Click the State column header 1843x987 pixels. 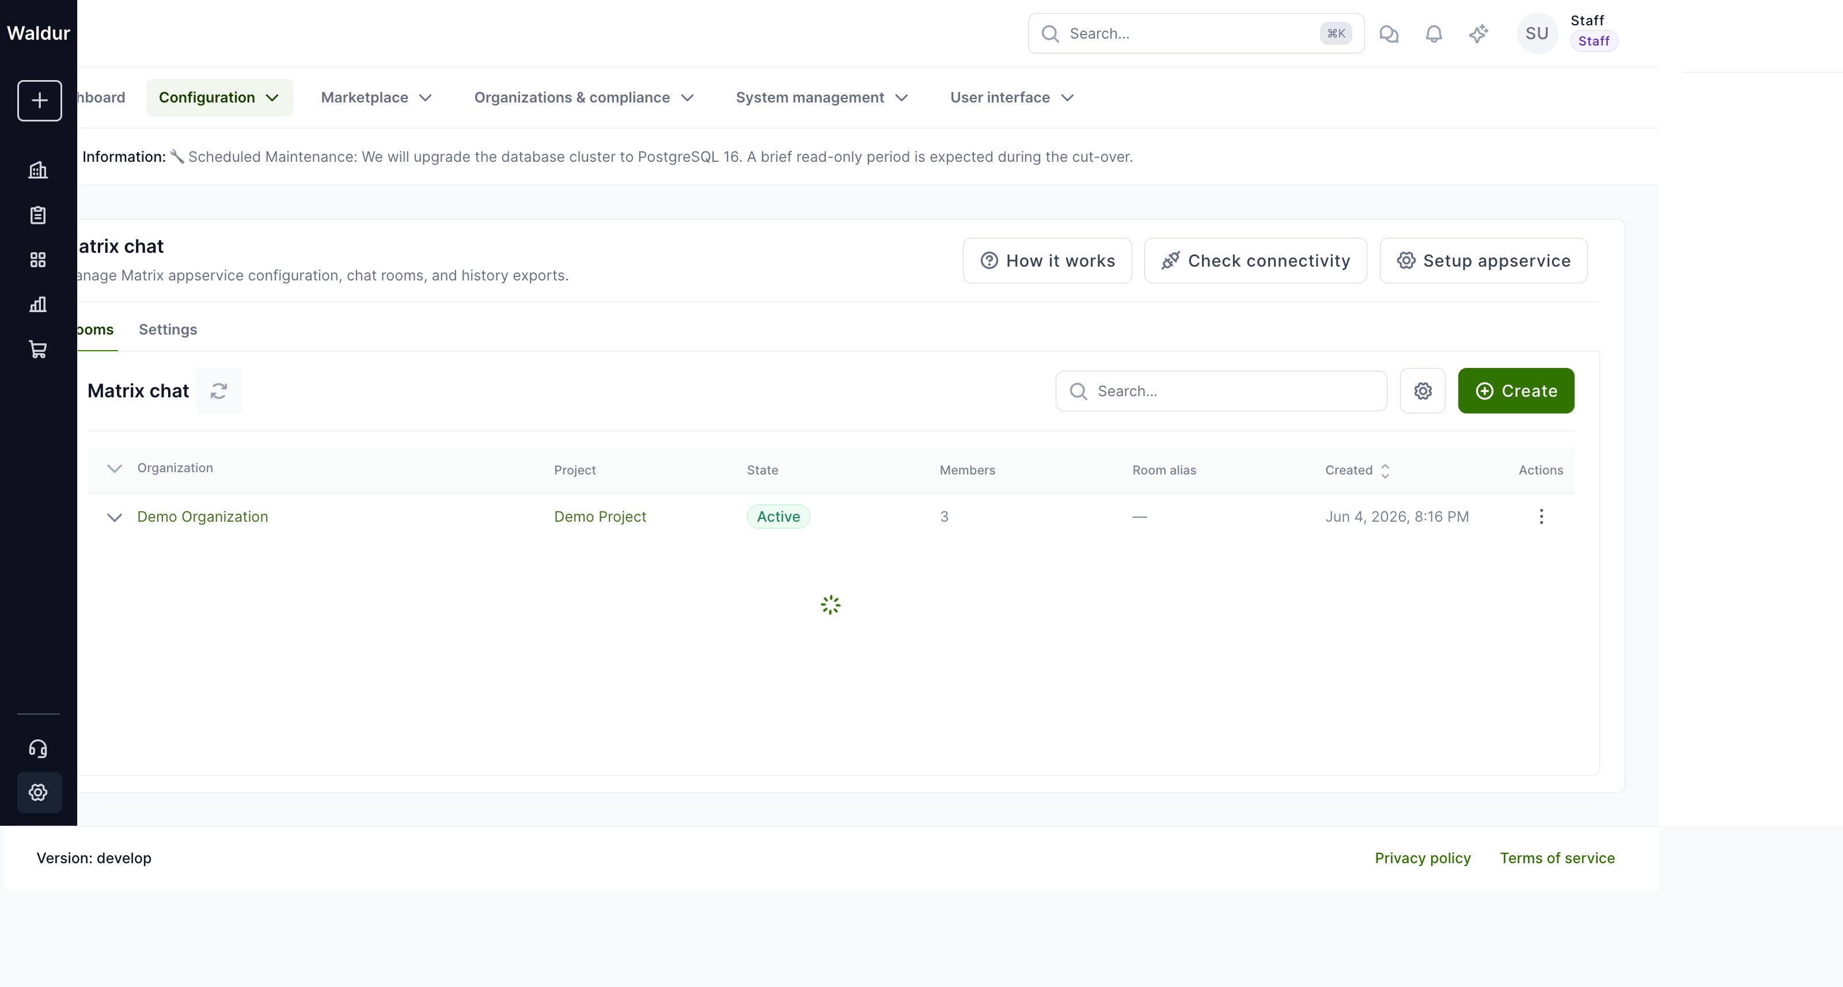763,470
